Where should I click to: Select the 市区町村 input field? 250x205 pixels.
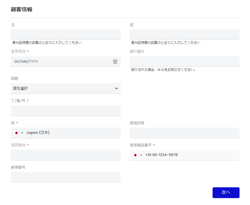point(66,155)
